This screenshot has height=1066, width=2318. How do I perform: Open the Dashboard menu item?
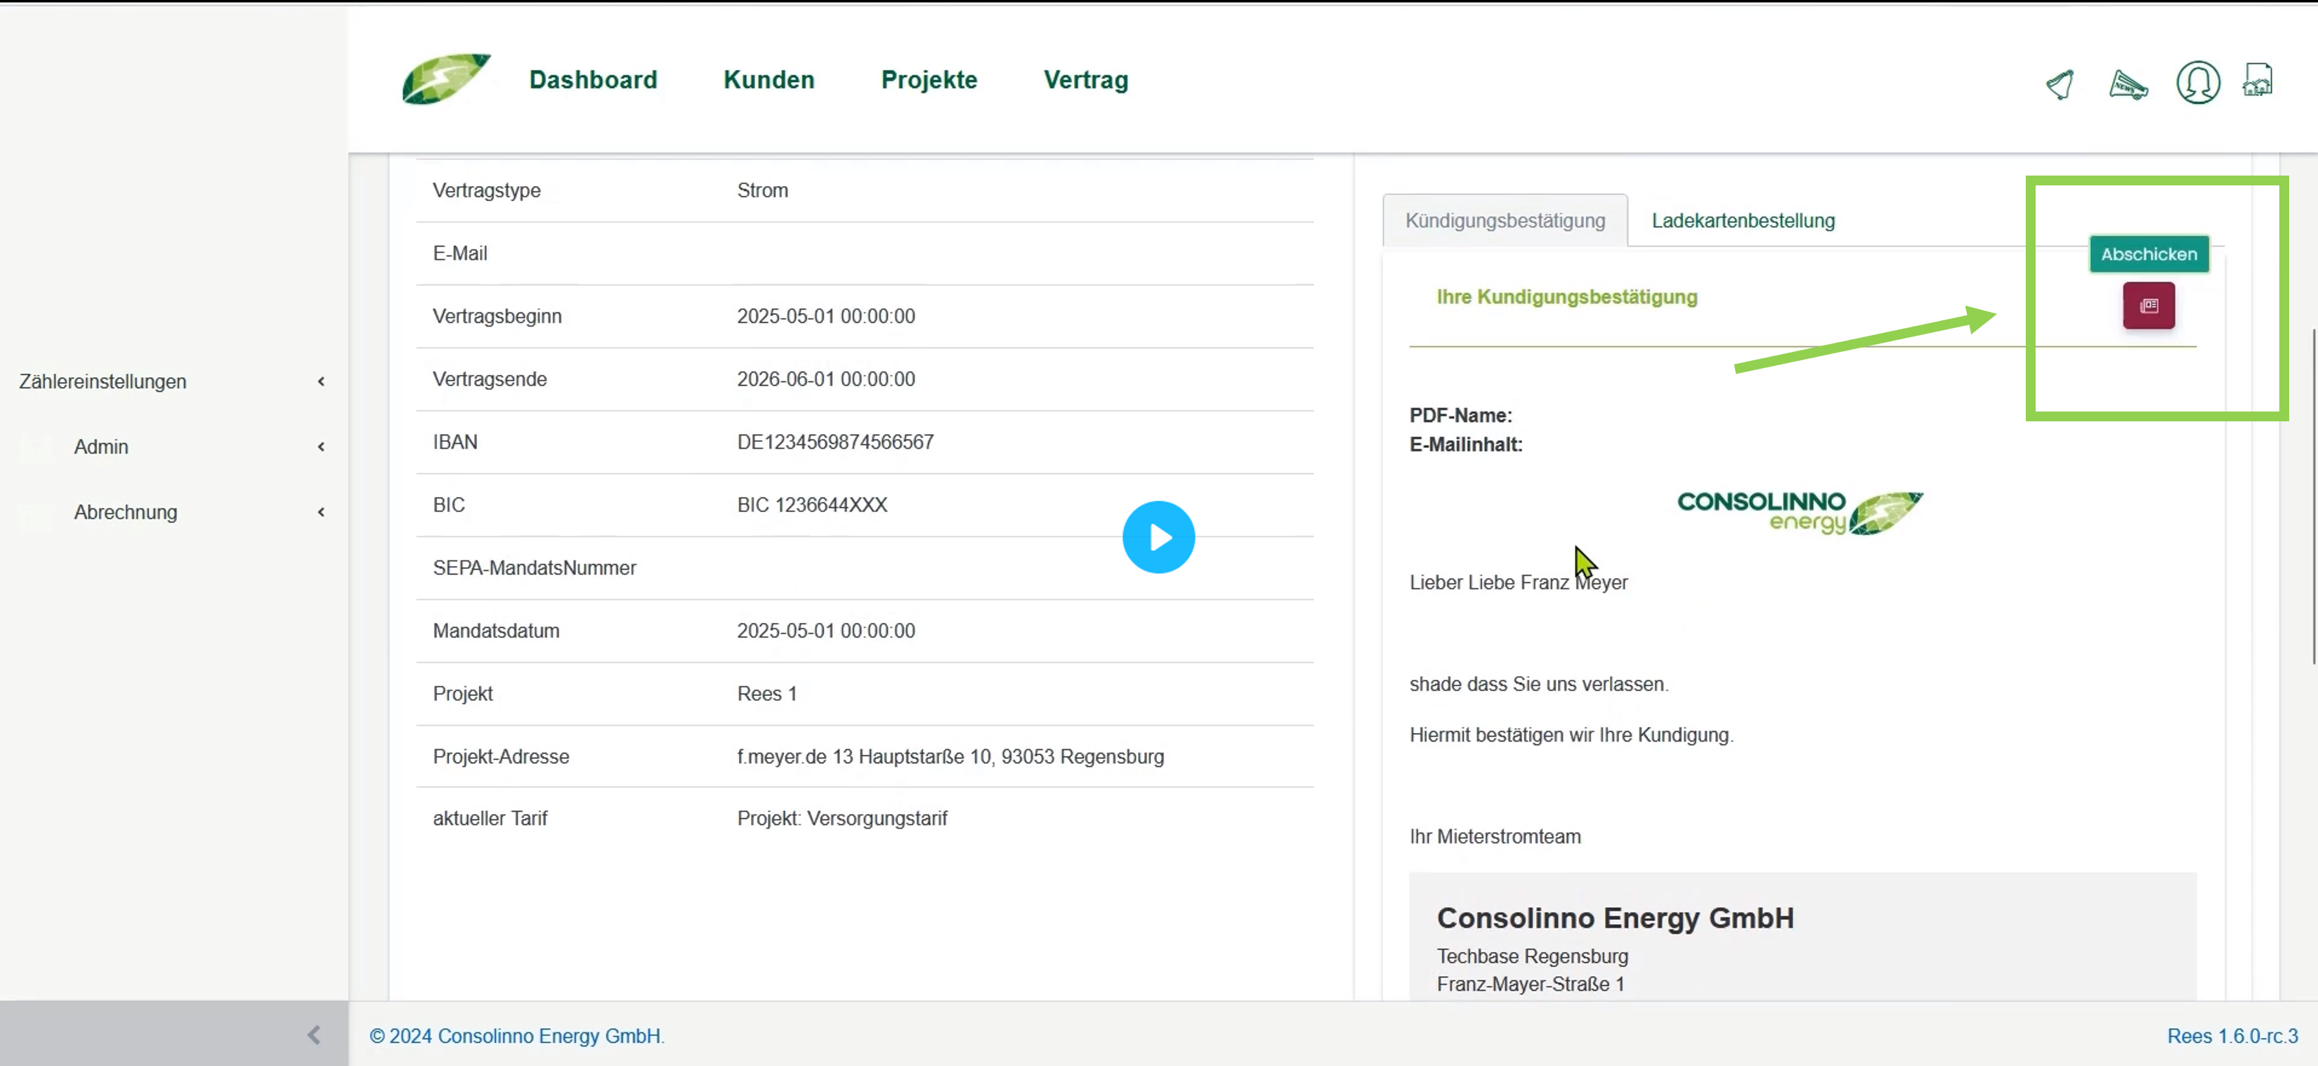pos(593,80)
